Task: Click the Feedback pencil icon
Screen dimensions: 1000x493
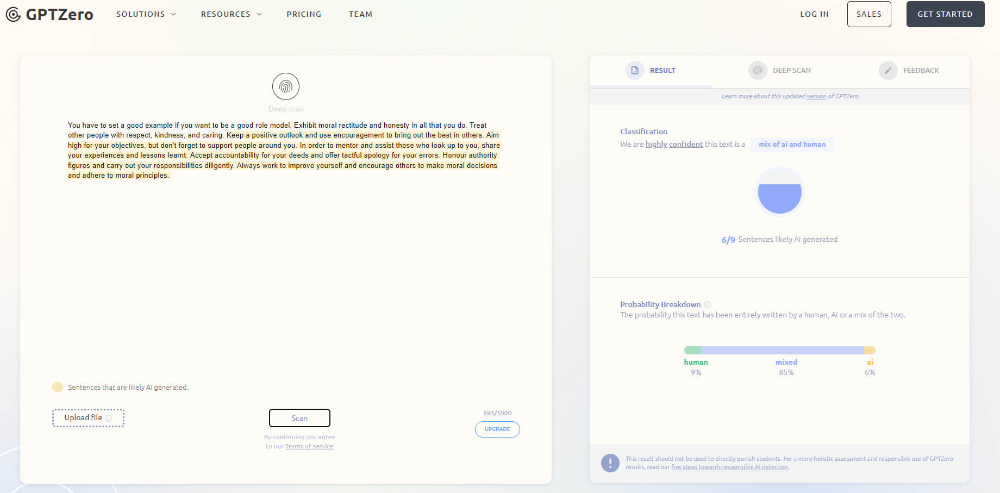Action: click(x=887, y=71)
